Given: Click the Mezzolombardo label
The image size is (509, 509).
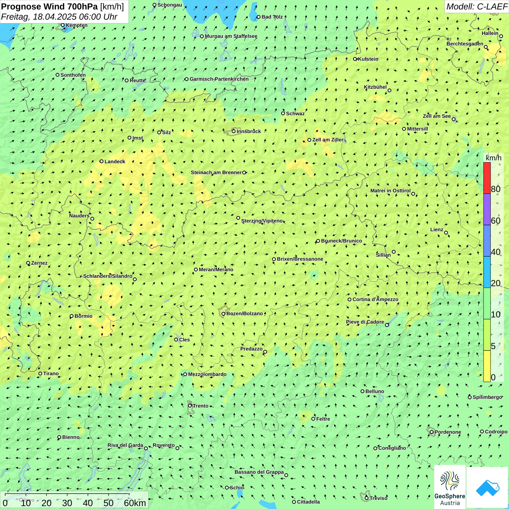Looking at the screenshot, I should click(x=207, y=374).
